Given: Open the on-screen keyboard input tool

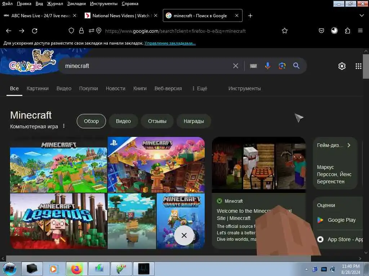Looking at the screenshot, I should click(253, 66).
